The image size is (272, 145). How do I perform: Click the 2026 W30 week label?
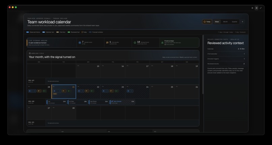[31, 101]
